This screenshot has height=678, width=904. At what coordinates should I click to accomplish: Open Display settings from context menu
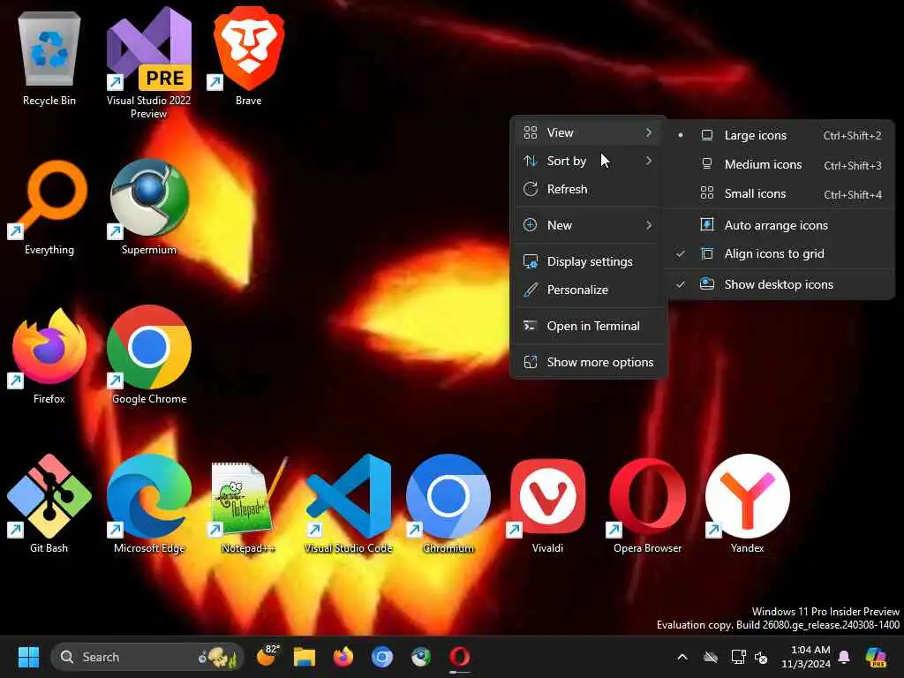[x=588, y=261]
